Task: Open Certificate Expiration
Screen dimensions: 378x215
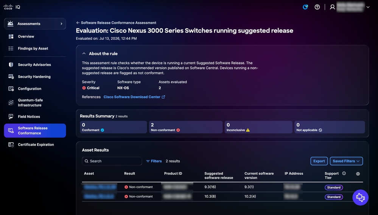Action: (36, 145)
